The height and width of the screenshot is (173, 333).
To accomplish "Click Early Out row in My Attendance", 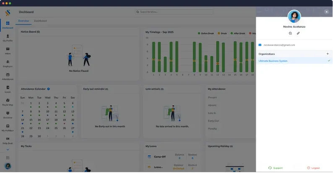I will pyautogui.click(x=213, y=121).
